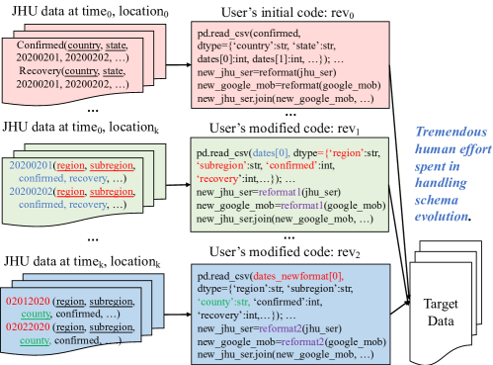Click the heading 'JHU data at timek, locationk'

(82, 261)
